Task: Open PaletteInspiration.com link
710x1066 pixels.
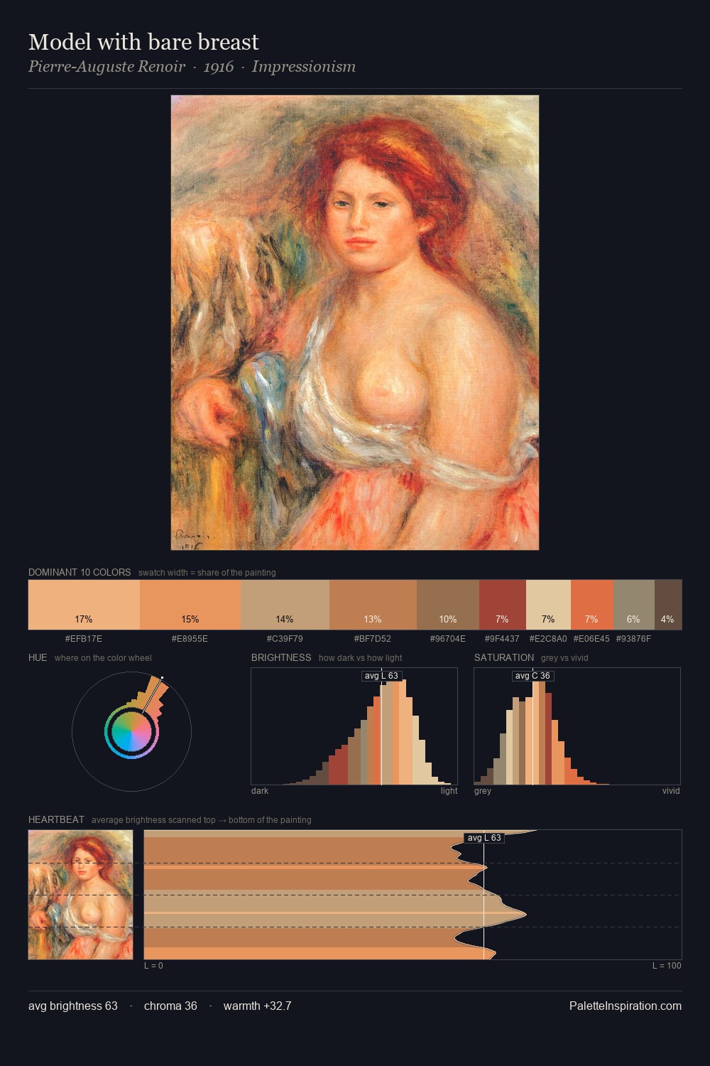Action: pos(626,1006)
